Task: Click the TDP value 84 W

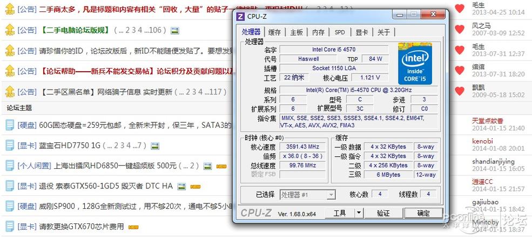Action: tap(375, 59)
